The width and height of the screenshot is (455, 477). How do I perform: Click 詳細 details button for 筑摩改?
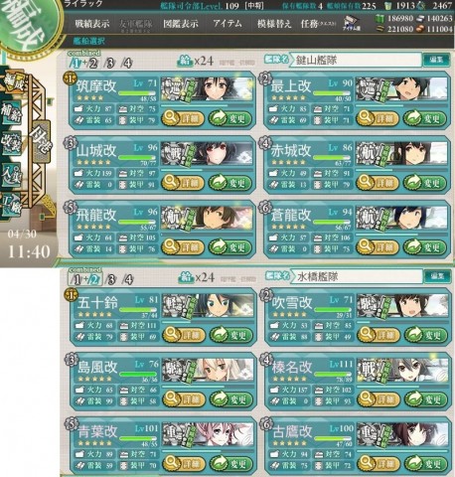(183, 118)
